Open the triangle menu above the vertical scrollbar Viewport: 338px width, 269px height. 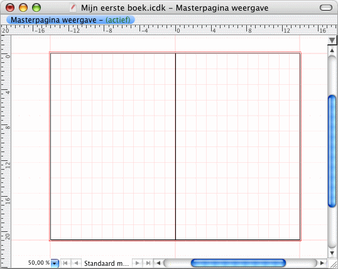point(332,40)
